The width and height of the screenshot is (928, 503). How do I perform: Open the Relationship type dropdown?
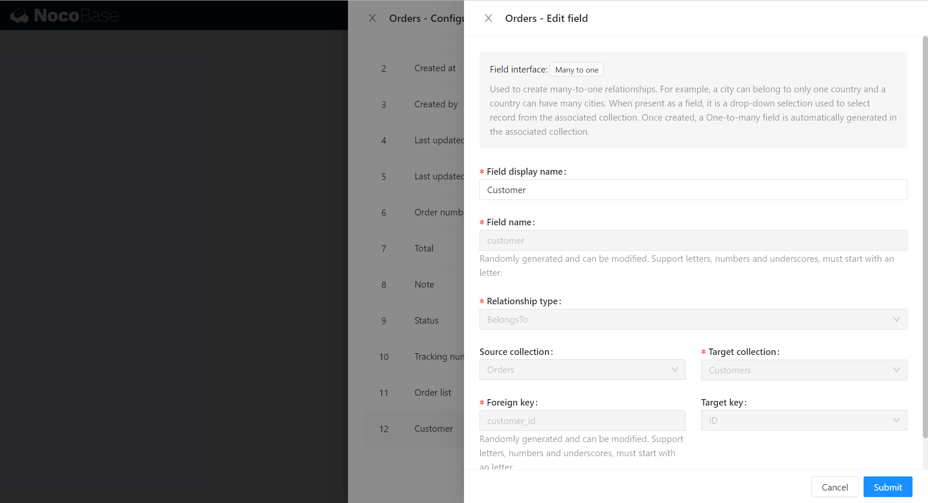[693, 319]
